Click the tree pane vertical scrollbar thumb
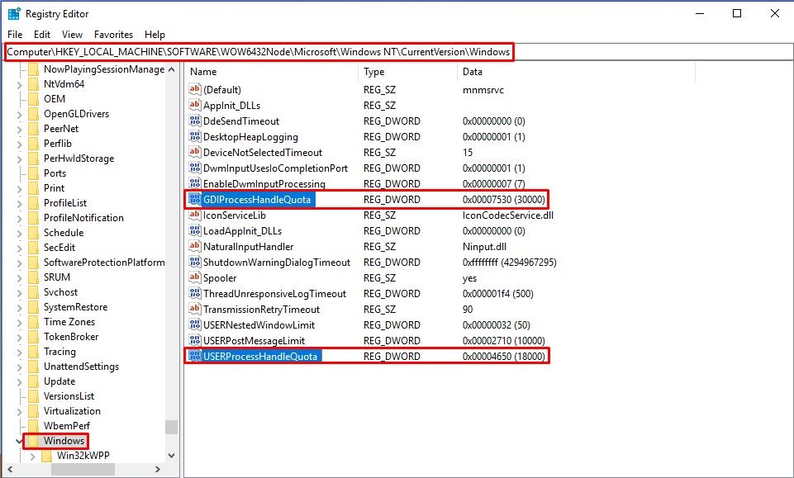This screenshot has height=478, width=794. [x=171, y=427]
